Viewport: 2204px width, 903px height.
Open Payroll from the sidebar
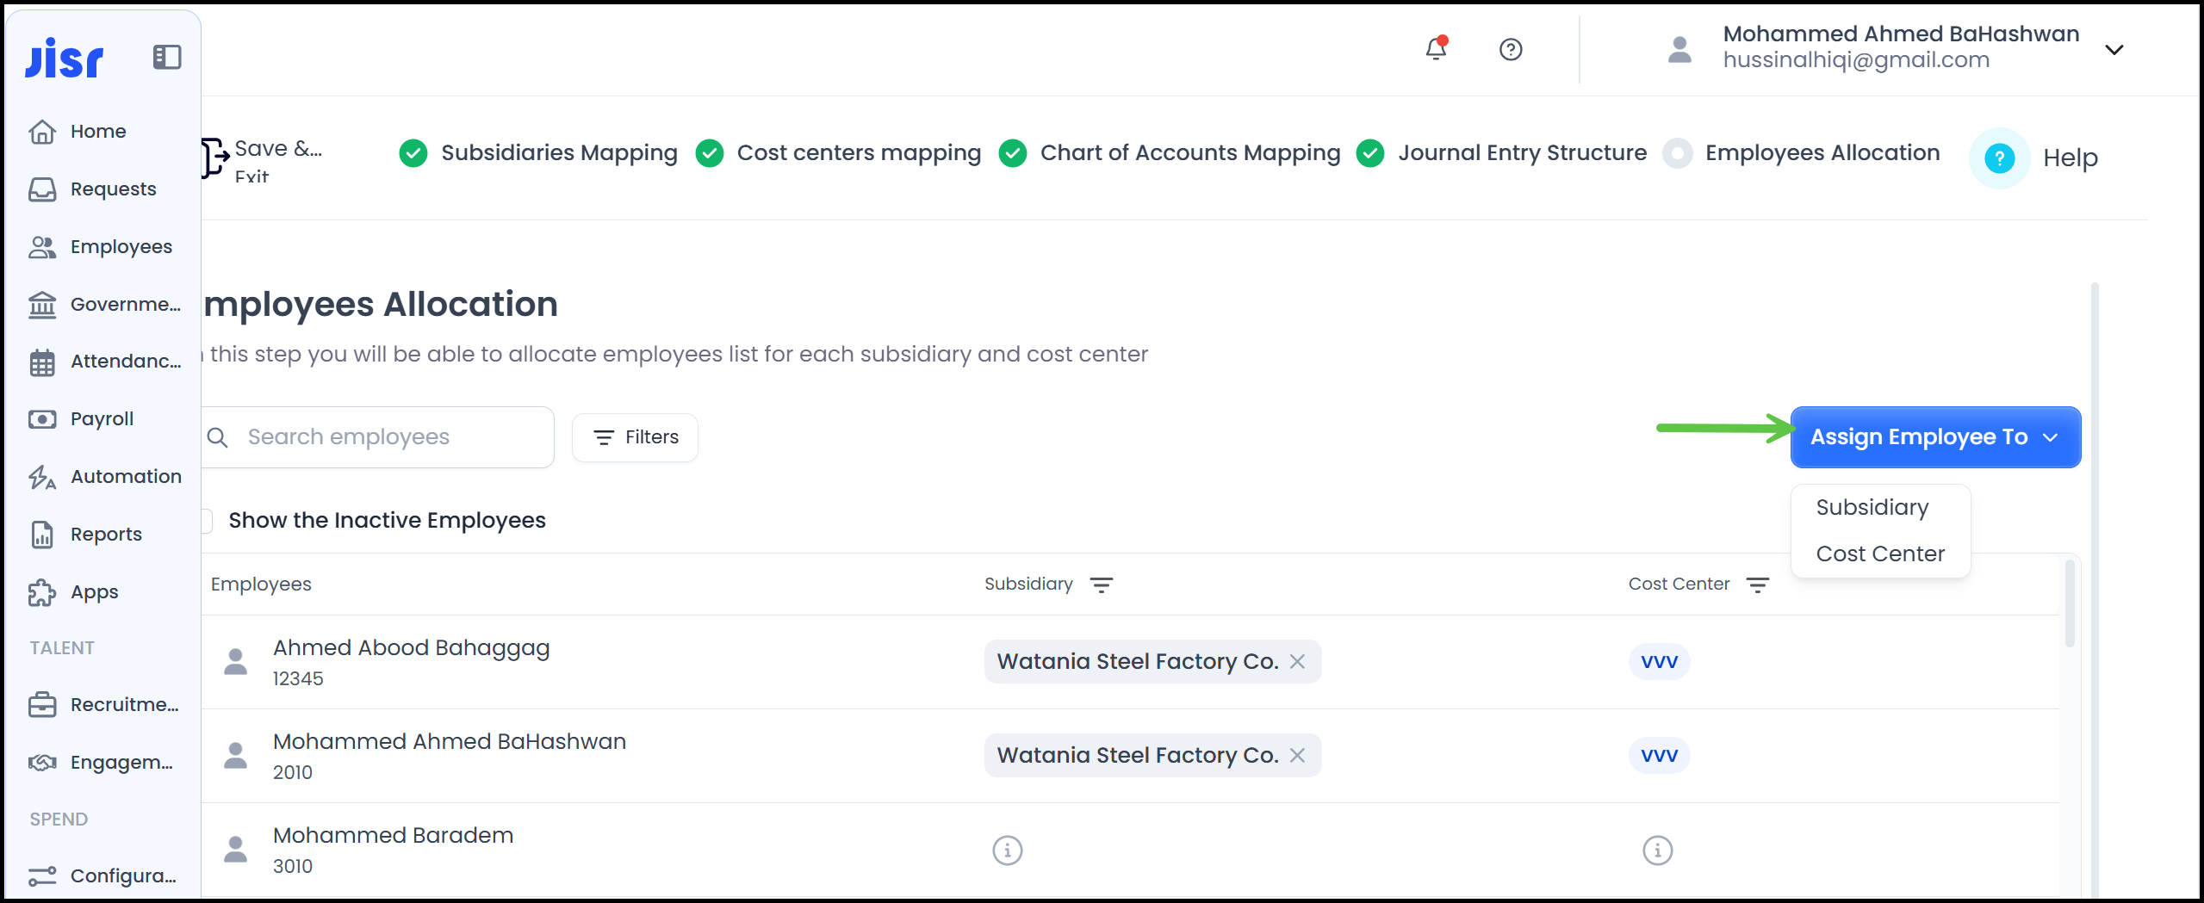click(102, 419)
